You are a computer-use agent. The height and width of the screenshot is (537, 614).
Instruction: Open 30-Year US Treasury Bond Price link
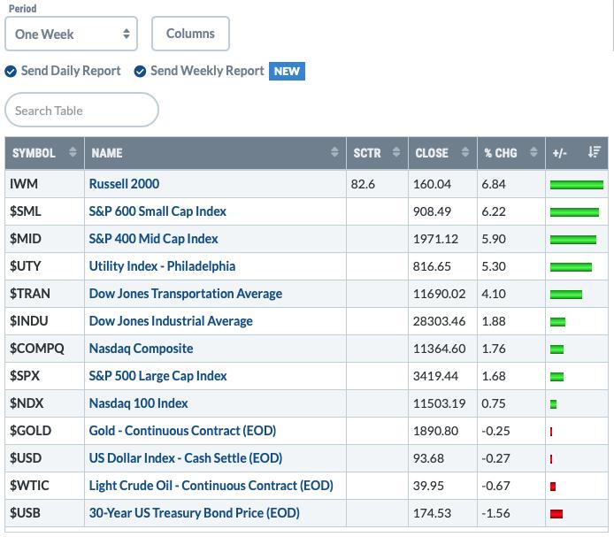coord(195,513)
